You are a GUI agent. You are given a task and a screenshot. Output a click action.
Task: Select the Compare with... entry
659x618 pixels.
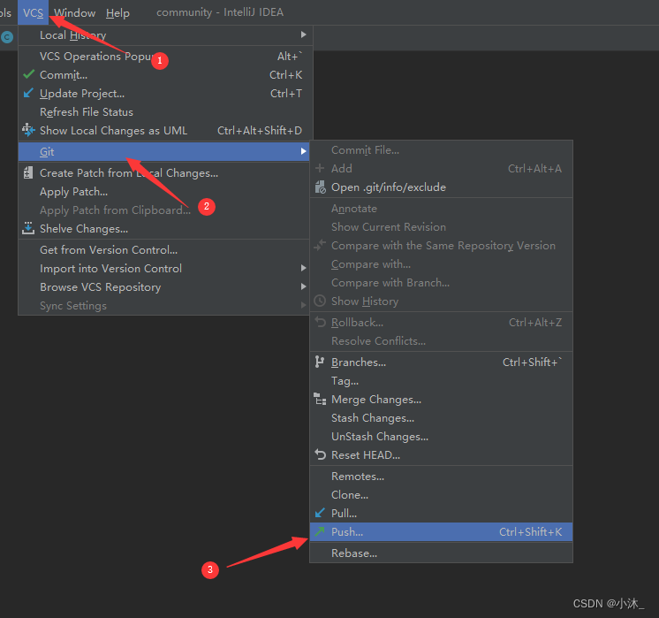click(441, 264)
